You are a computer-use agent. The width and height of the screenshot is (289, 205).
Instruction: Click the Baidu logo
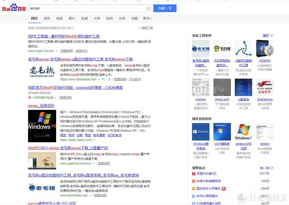(x=14, y=8)
